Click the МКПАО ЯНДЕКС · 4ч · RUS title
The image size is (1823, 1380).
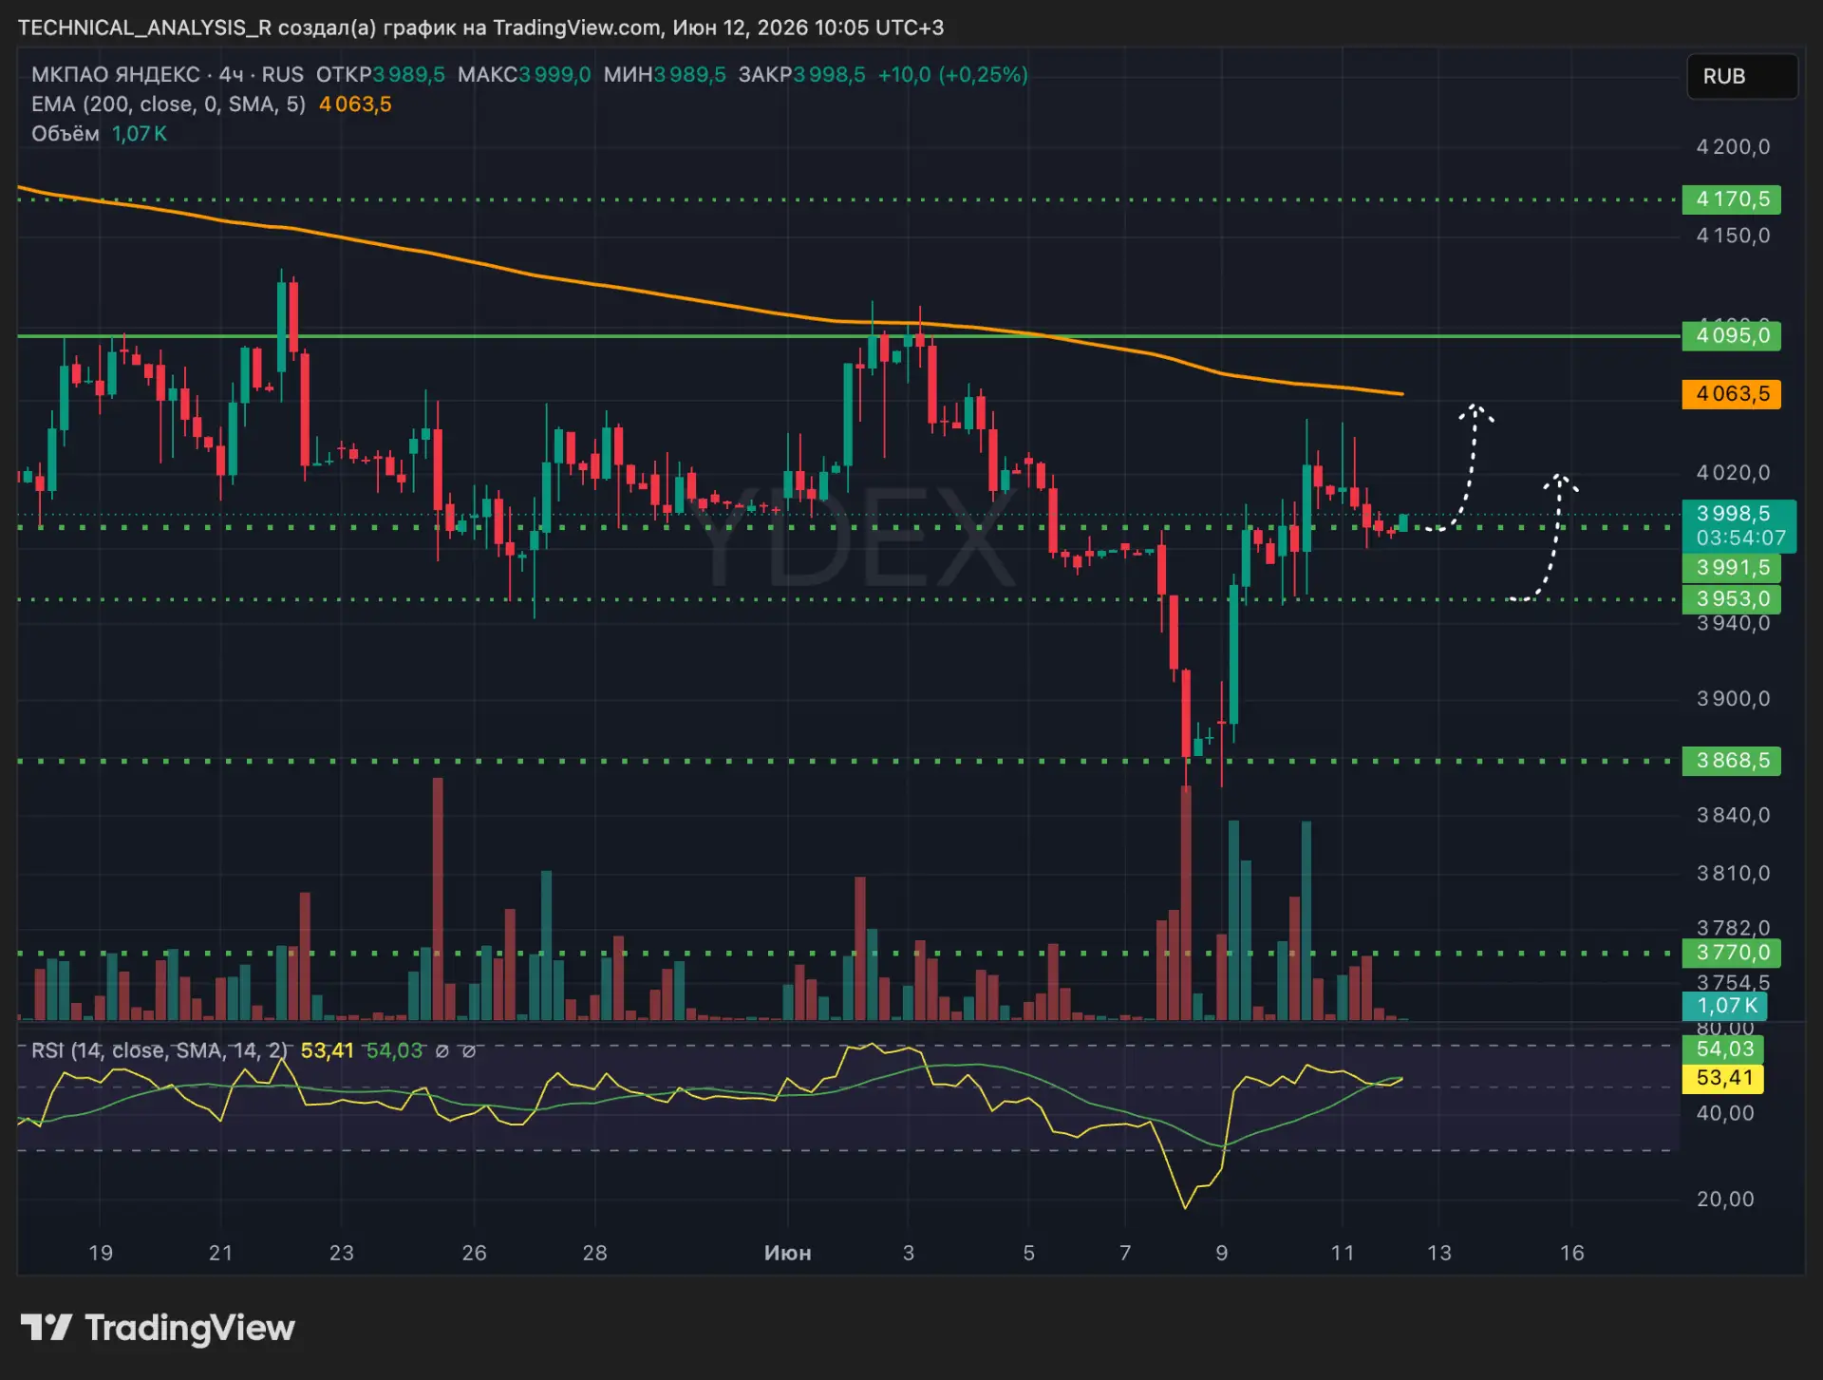tap(167, 75)
